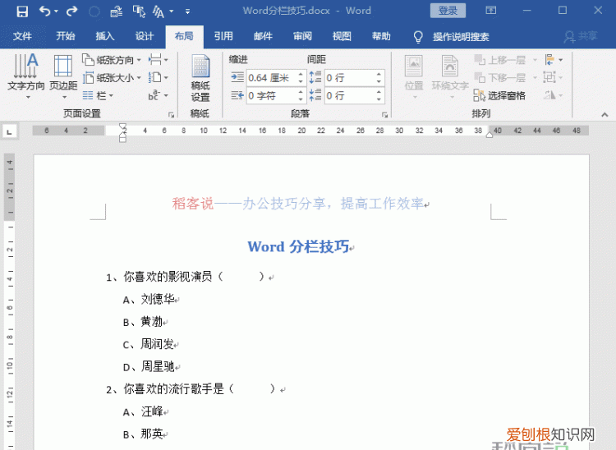Screen dimensions: 616x450
Task: Open the 选择窗格 selection pane
Action: pyautogui.click(x=499, y=95)
